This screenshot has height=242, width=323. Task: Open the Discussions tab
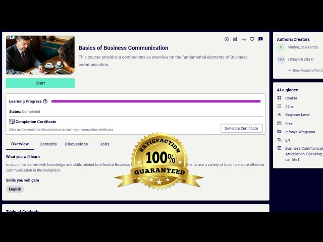click(x=76, y=144)
